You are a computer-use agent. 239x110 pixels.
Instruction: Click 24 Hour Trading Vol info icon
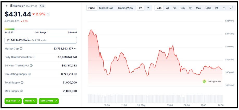pos(31,66)
